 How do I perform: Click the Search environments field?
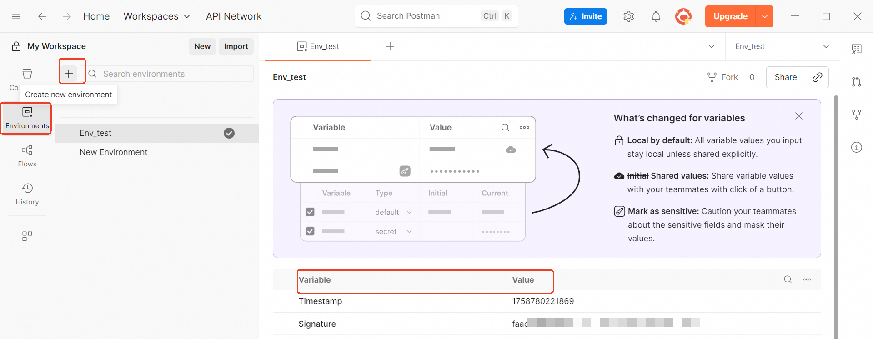(x=171, y=74)
